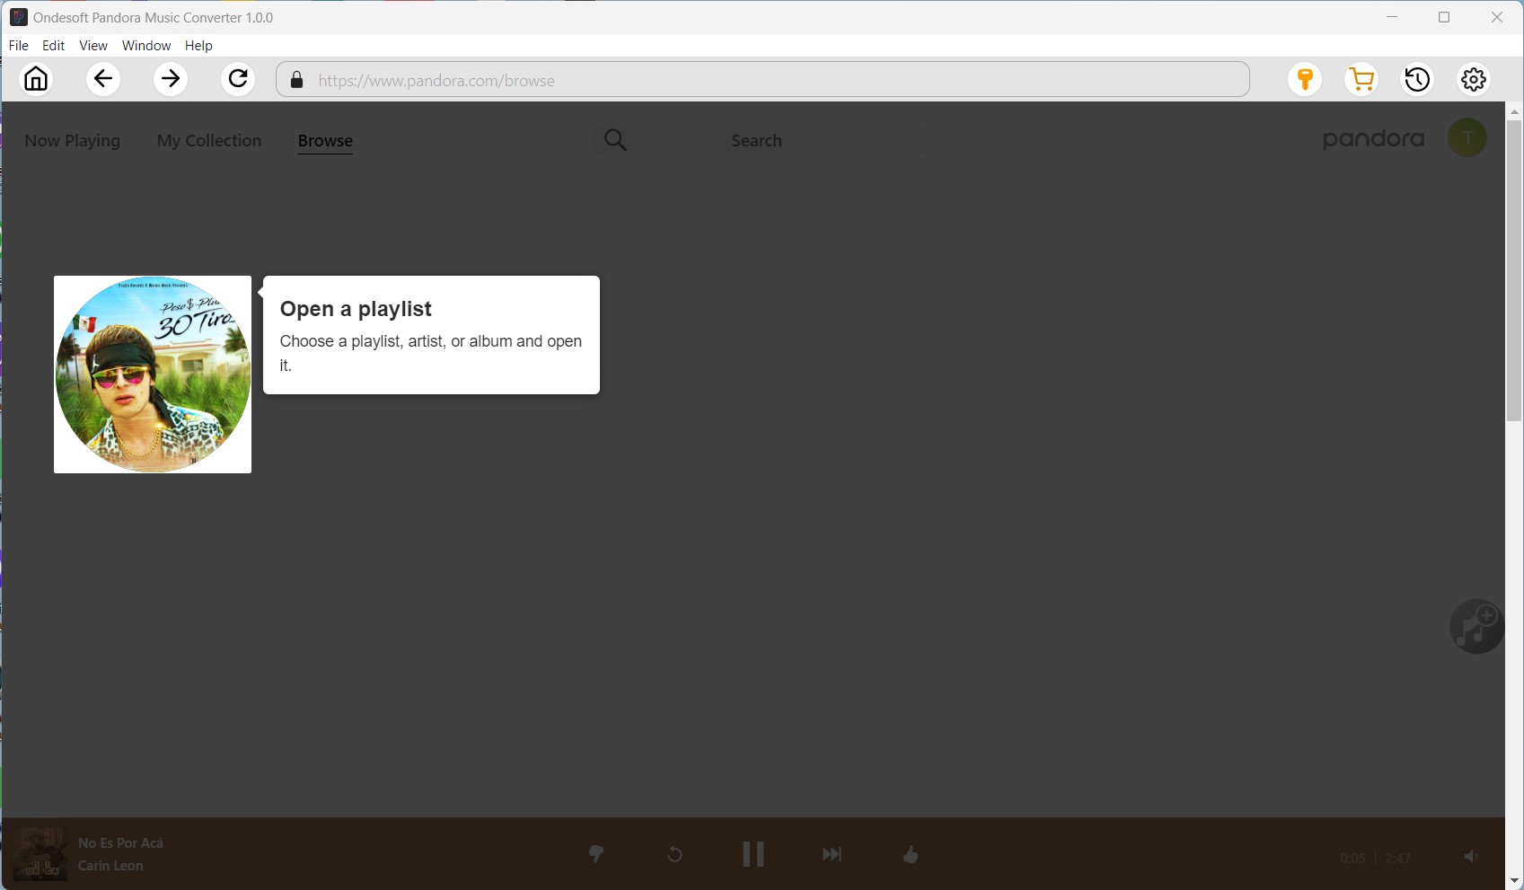The width and height of the screenshot is (1524, 890).
Task: Open registration via the key icon
Action: pyautogui.click(x=1305, y=79)
